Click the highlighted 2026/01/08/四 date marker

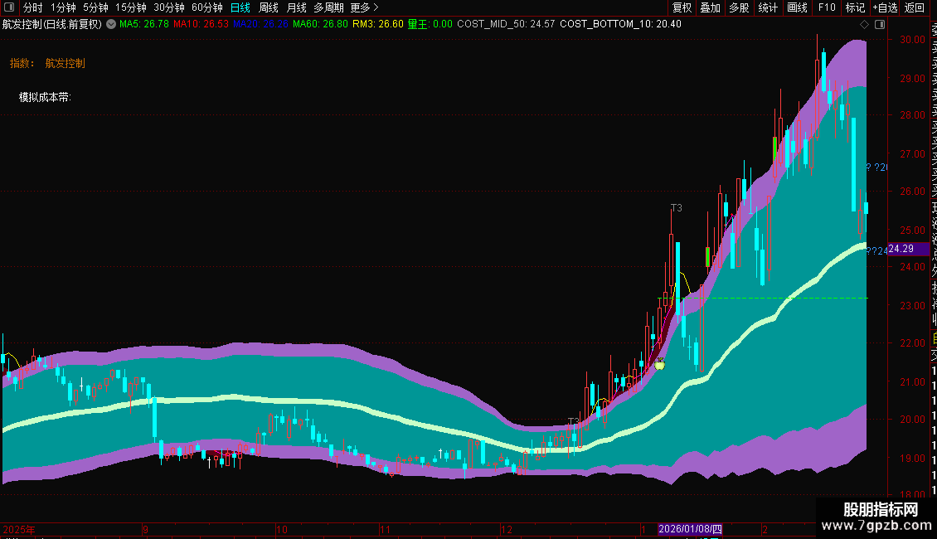pos(690,529)
